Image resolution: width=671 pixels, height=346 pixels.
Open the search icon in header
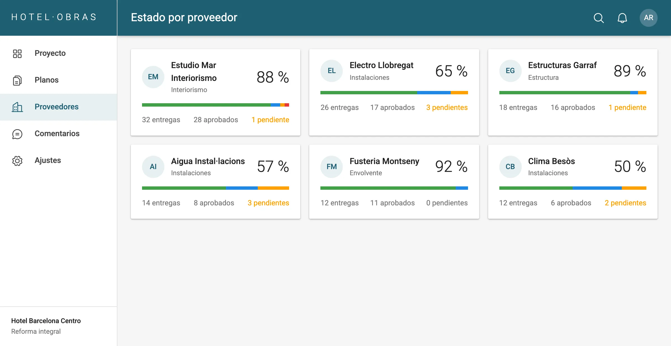tap(599, 18)
